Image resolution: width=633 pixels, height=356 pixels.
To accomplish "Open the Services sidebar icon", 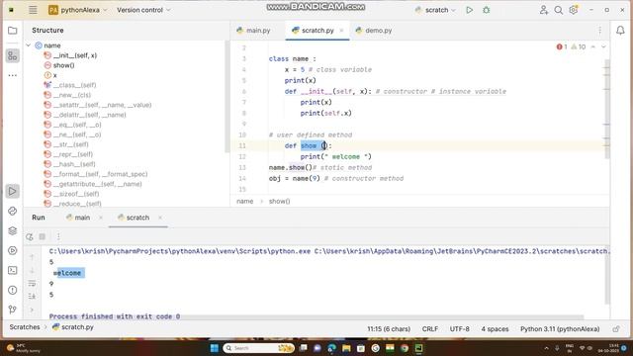I will [x=13, y=250].
